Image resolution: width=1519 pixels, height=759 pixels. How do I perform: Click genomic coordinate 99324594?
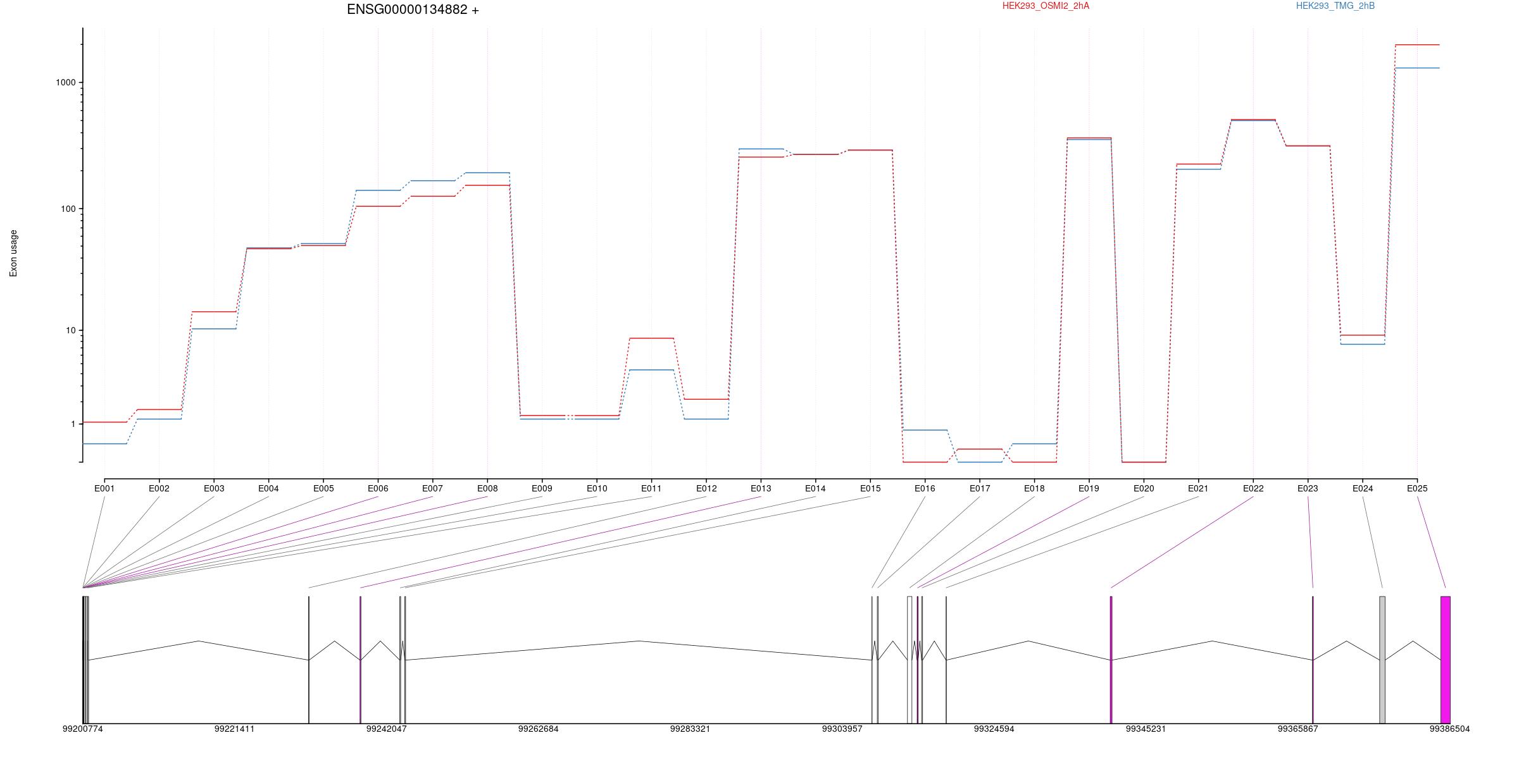994,729
